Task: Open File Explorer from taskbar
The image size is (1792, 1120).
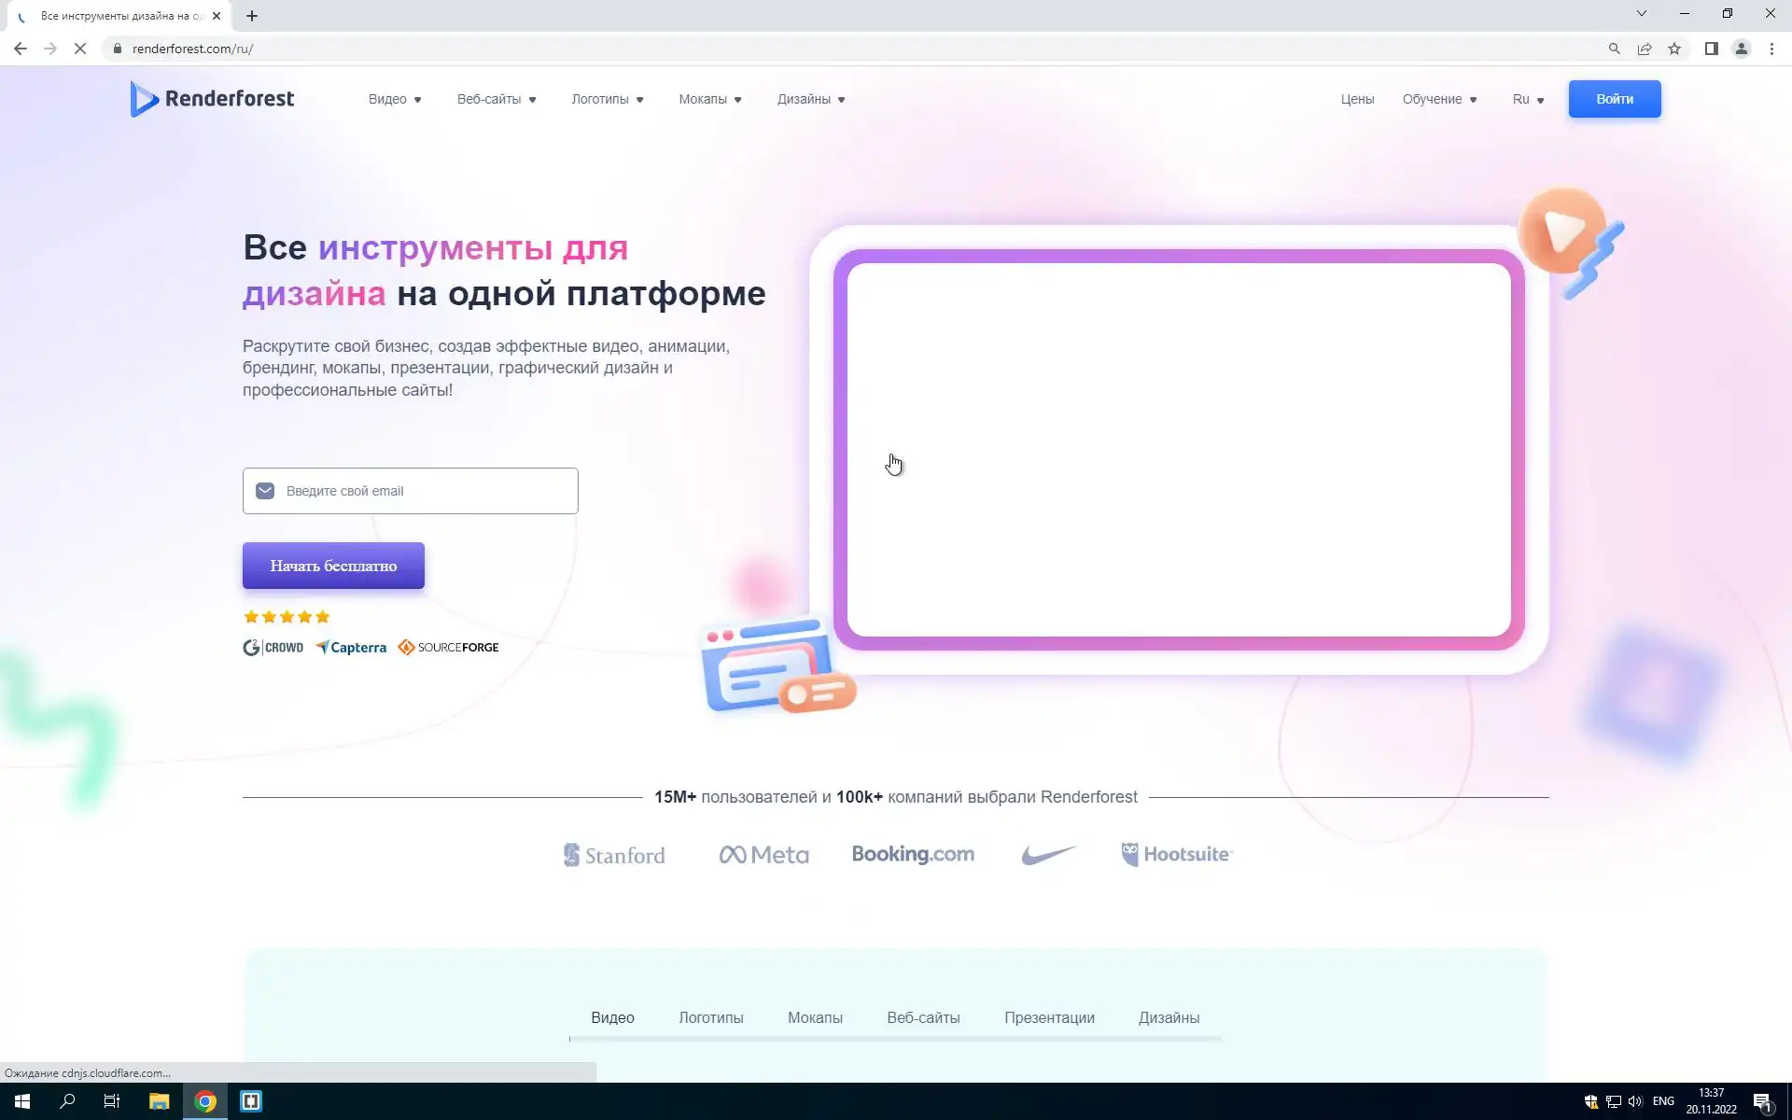Action: (x=159, y=1101)
